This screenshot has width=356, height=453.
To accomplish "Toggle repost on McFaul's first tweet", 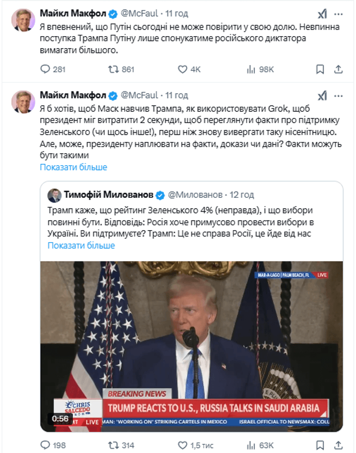I will 112,69.
